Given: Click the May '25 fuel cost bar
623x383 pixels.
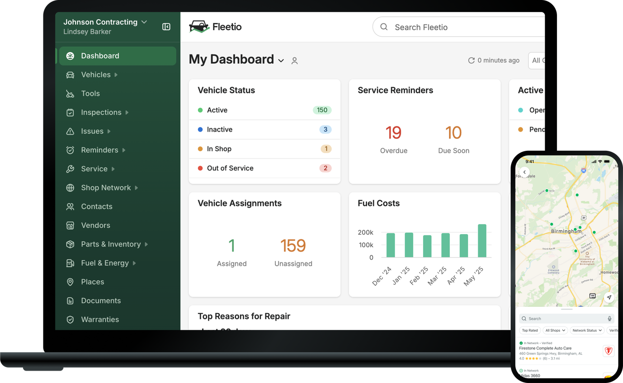Looking at the screenshot, I should click(482, 241).
